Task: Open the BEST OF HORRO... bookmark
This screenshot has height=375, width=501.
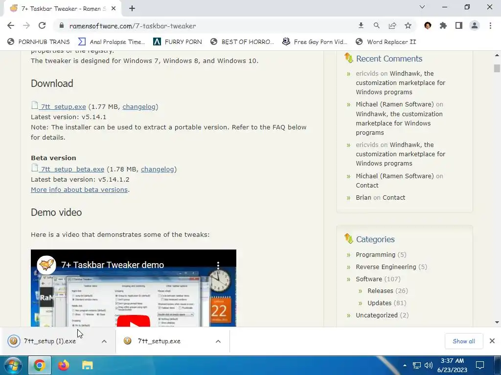Action: click(x=242, y=42)
